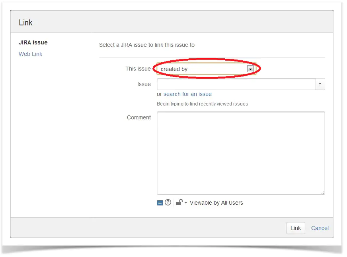
Task: Open the "created by" link type dropdown
Action: coord(206,69)
